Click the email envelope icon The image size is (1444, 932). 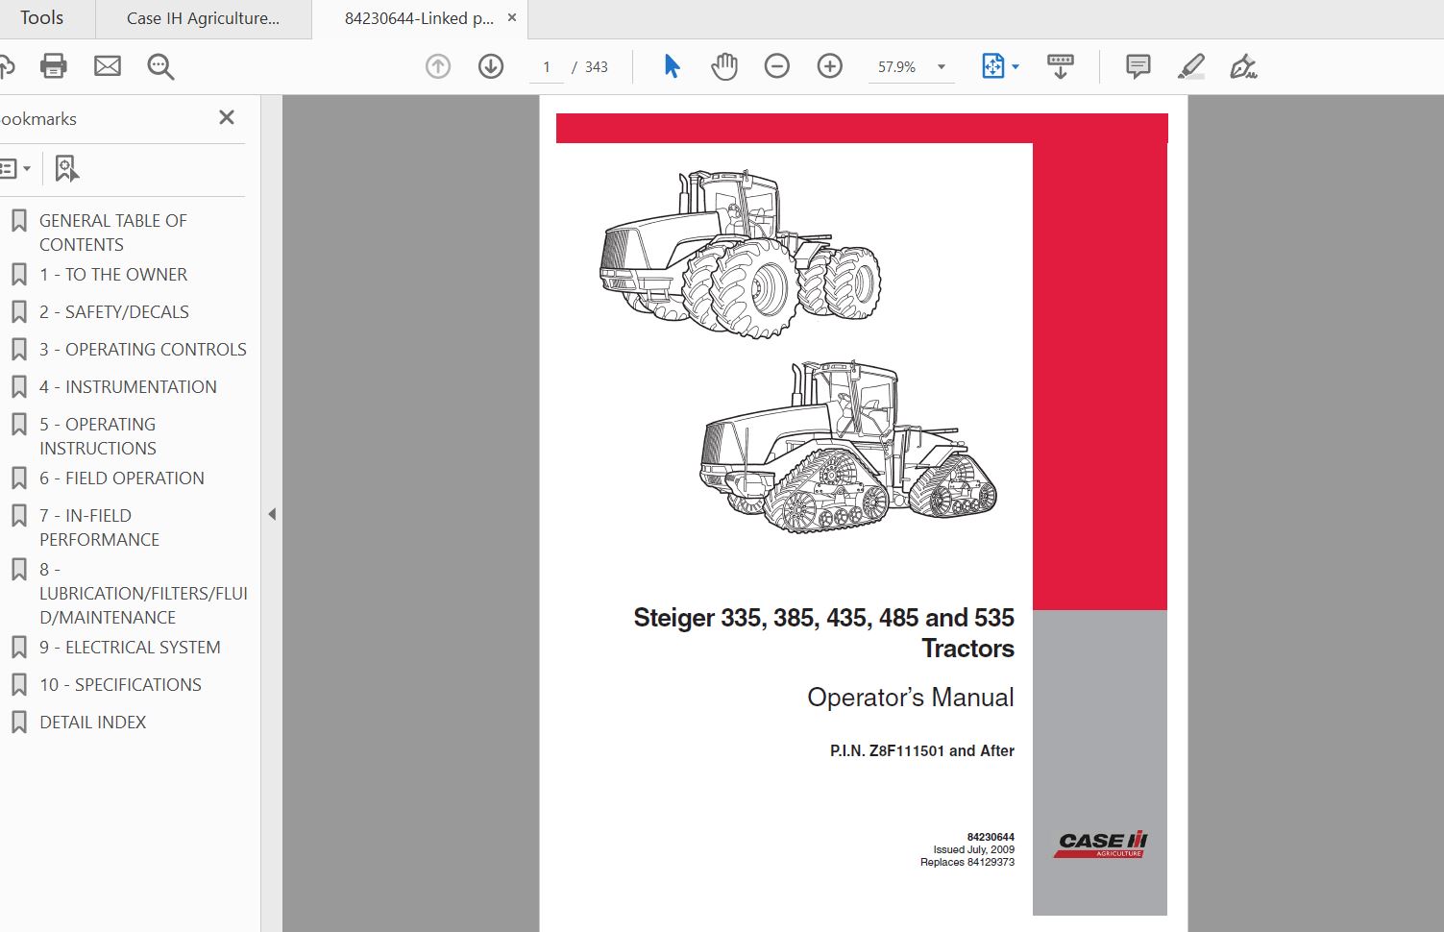pos(108,66)
